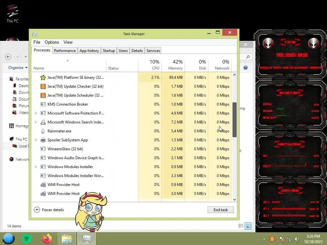Open the Organize dropdown in Explorer
The width and height of the screenshot is (327, 245).
click(18, 68)
